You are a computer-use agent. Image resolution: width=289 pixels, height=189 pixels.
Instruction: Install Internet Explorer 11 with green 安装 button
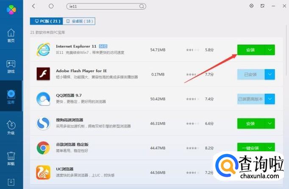(251, 50)
